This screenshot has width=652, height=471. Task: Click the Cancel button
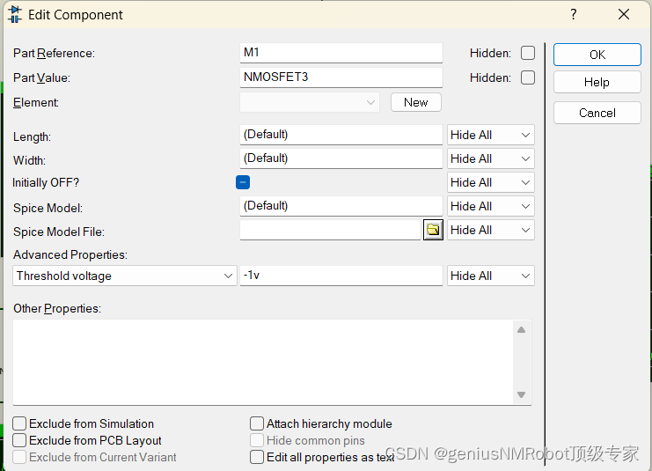[597, 113]
